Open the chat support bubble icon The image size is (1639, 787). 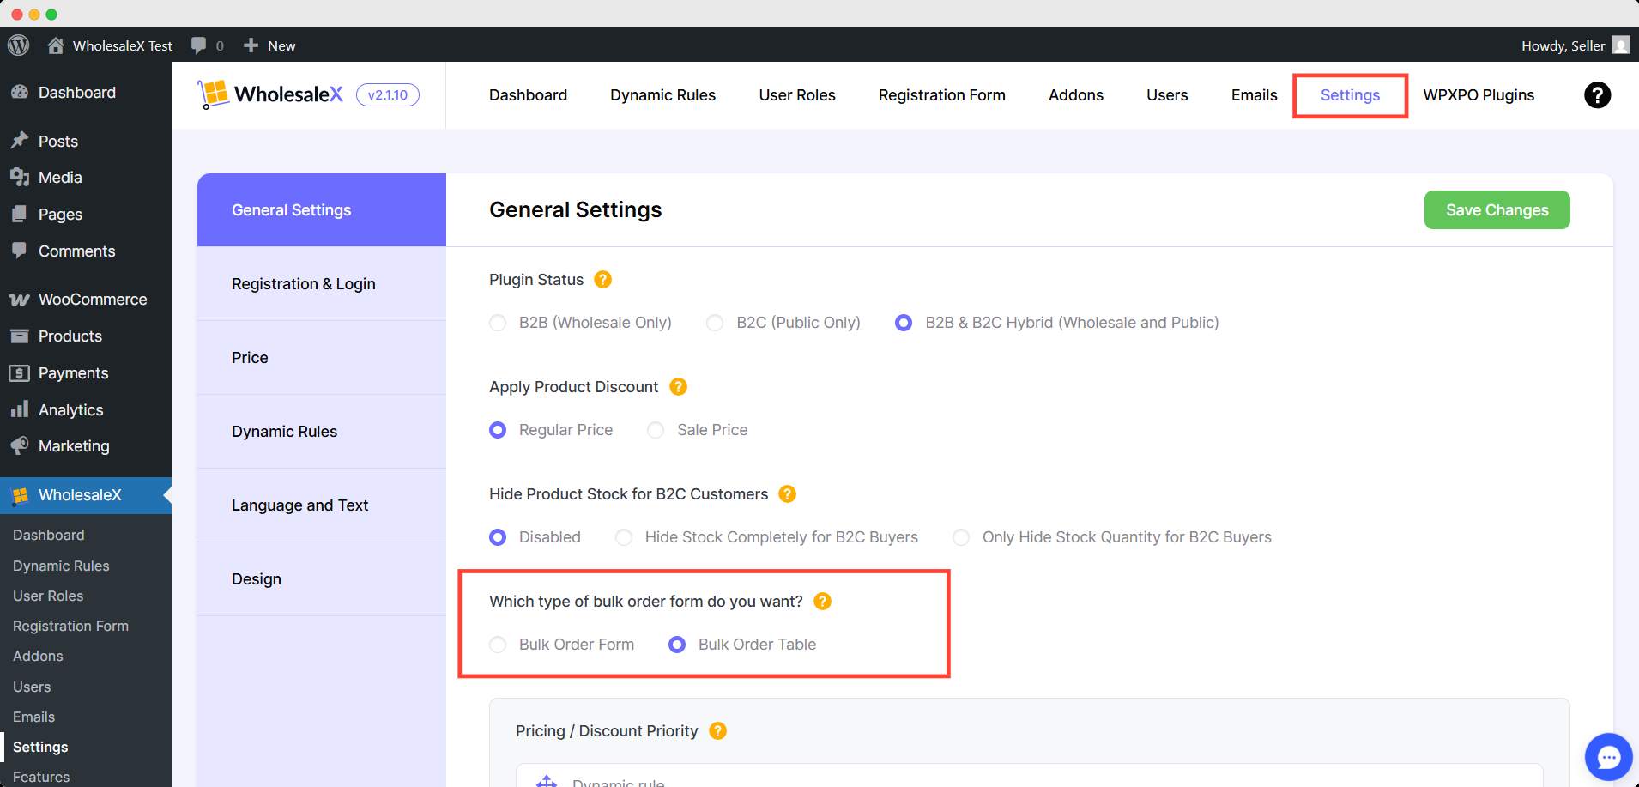(x=1608, y=757)
